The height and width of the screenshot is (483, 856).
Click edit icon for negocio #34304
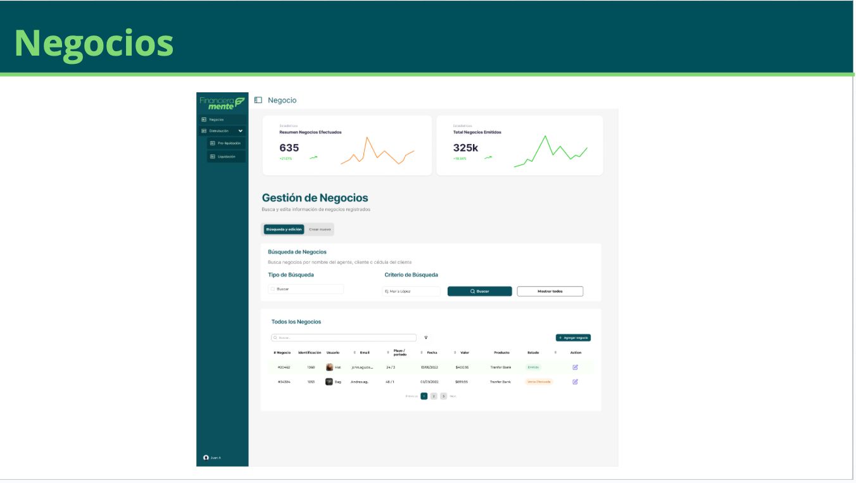[575, 382]
